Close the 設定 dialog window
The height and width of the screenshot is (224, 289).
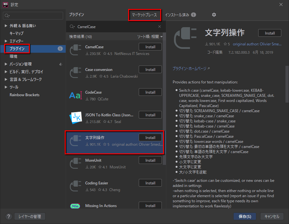[x=281, y=4]
